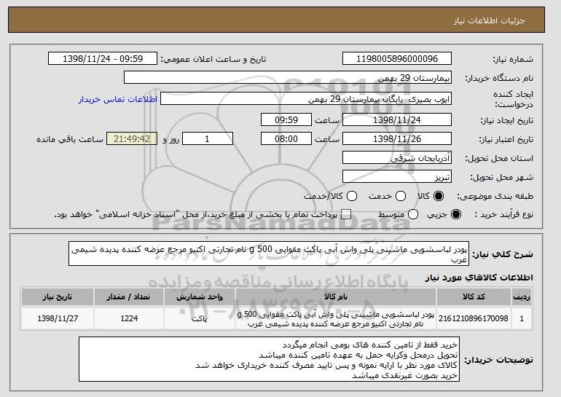Toggle the اسناد خزانه اسلامی payment checkbox
561x397 pixels.
pyautogui.click(x=345, y=214)
